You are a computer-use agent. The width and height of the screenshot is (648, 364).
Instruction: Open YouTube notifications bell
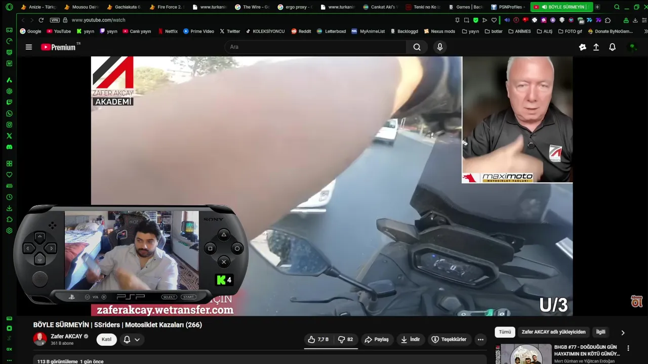(612, 47)
